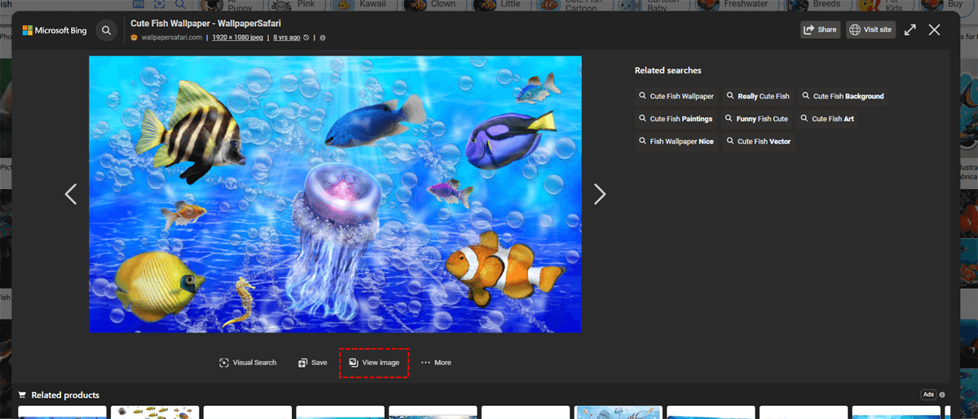
Task: Open the wallpapersafari.com source link
Action: [172, 37]
